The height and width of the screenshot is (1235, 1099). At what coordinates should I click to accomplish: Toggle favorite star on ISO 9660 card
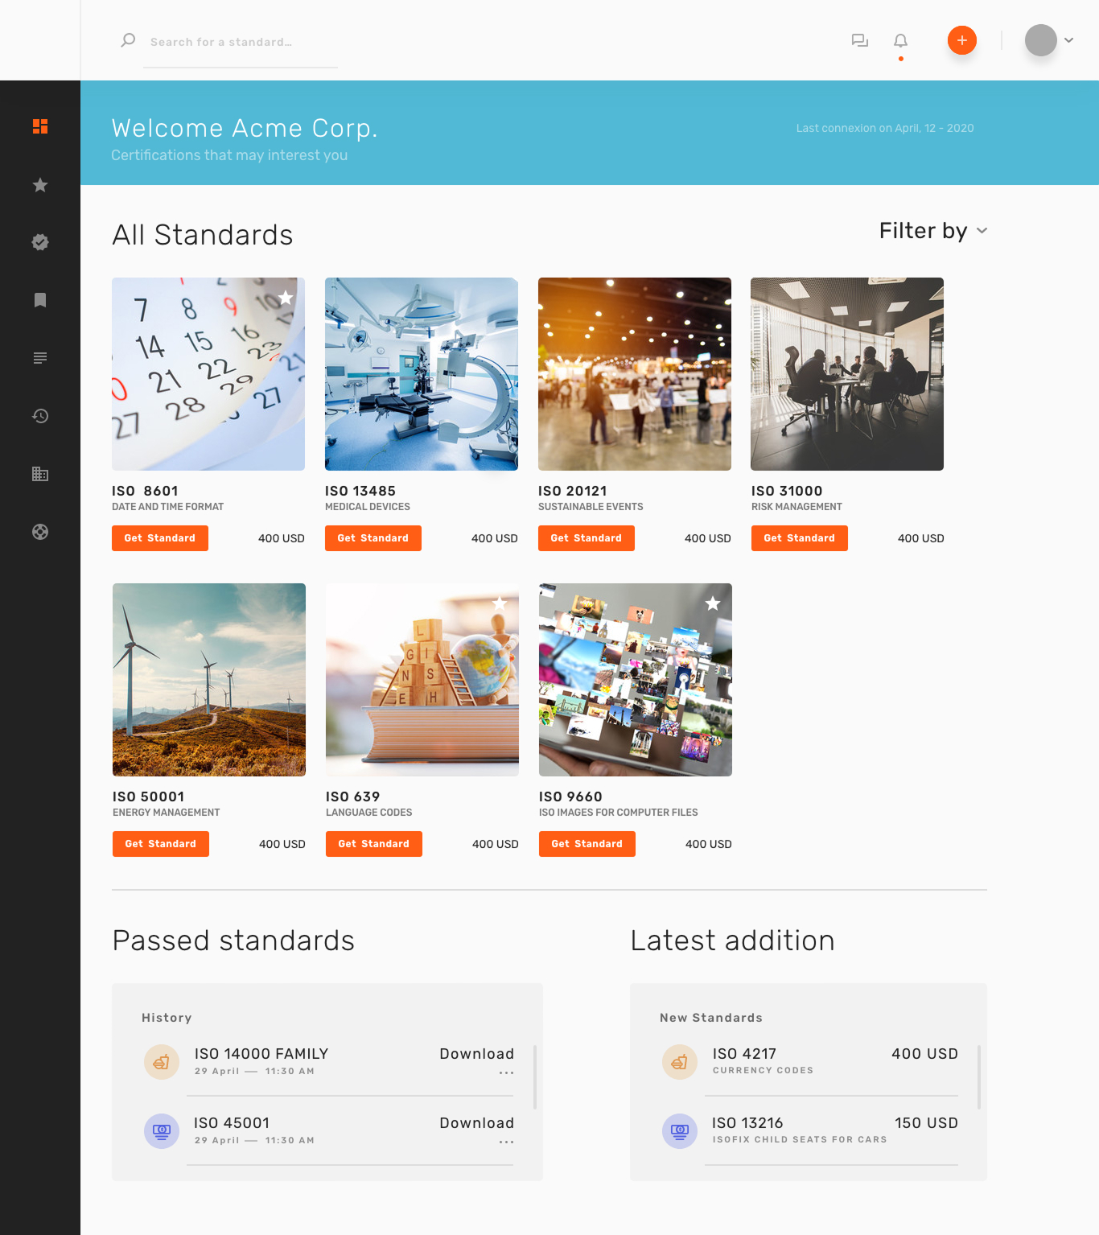(713, 603)
